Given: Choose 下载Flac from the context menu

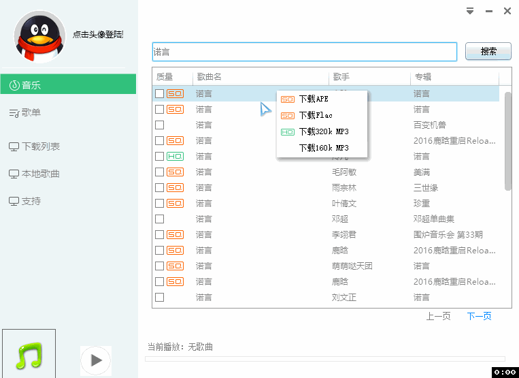Looking at the screenshot, I should coord(316,115).
